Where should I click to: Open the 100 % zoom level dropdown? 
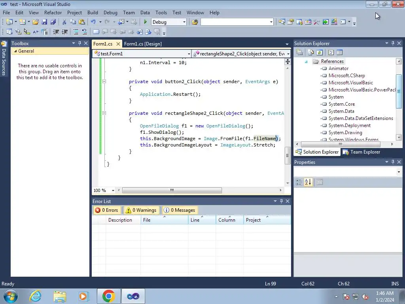tap(113, 190)
